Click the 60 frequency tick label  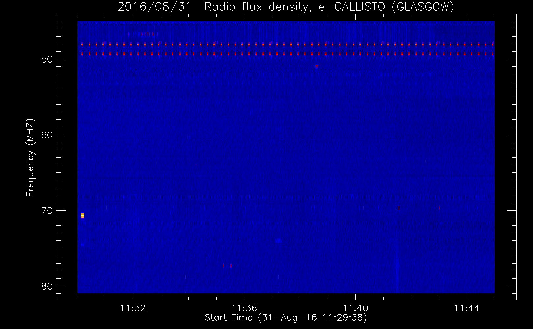pos(47,135)
